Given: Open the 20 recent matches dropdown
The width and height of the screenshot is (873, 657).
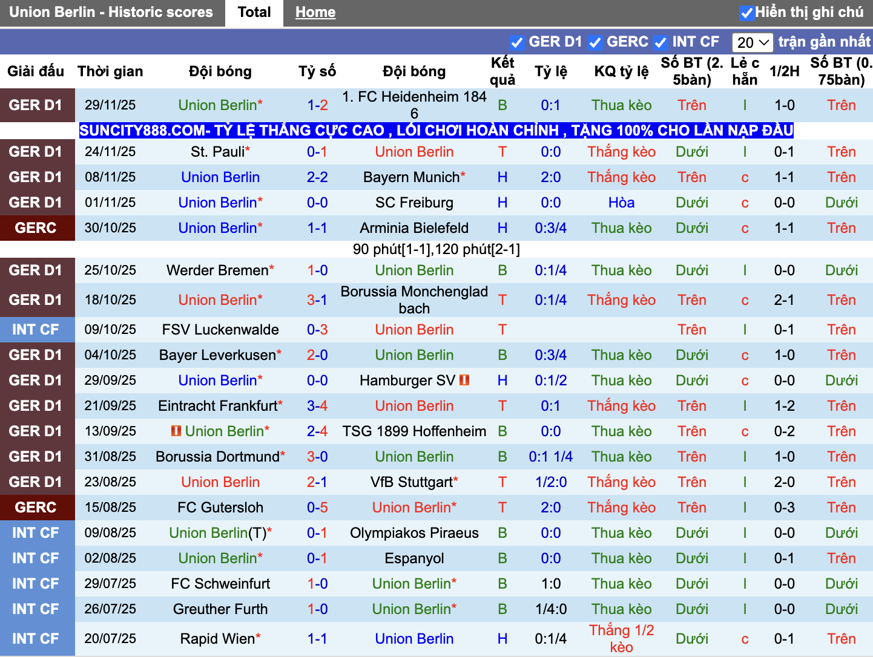Looking at the screenshot, I should click(x=753, y=42).
